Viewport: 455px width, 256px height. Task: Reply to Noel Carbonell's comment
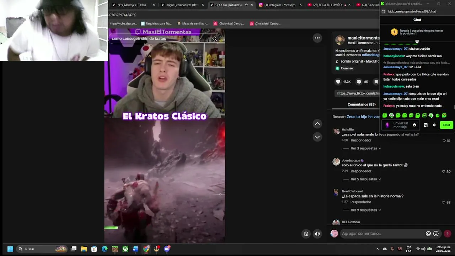click(x=360, y=202)
